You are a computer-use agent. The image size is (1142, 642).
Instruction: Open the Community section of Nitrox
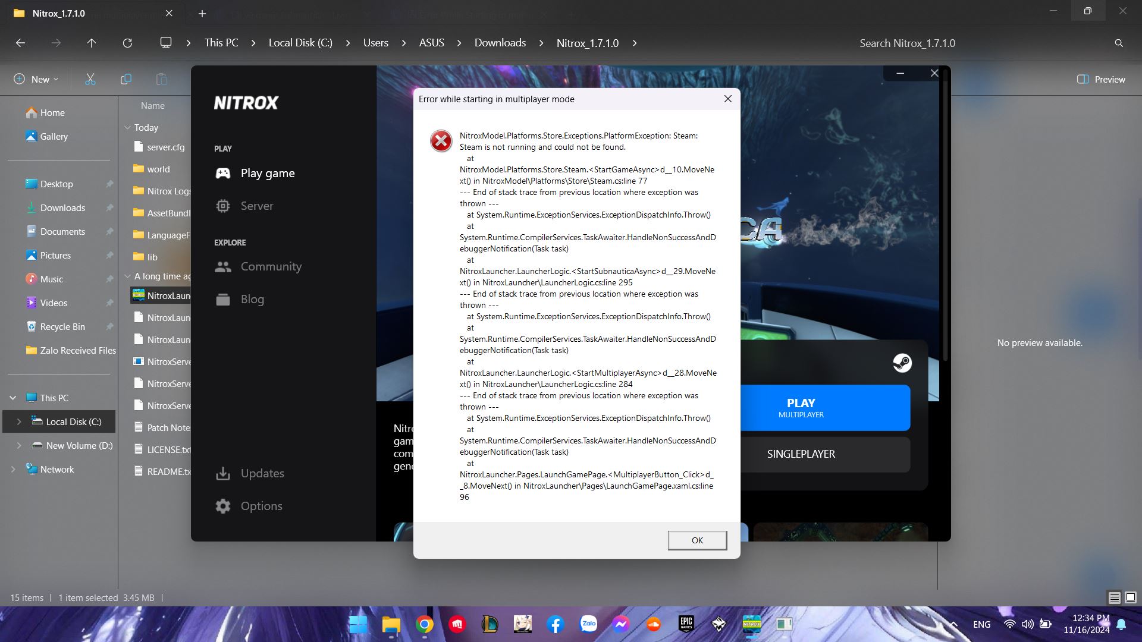[271, 266]
